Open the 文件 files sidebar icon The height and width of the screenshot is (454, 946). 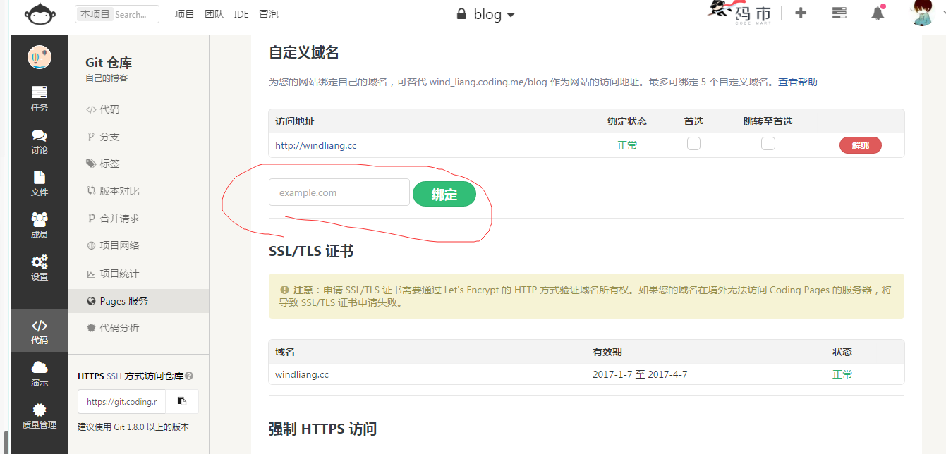[x=40, y=183]
